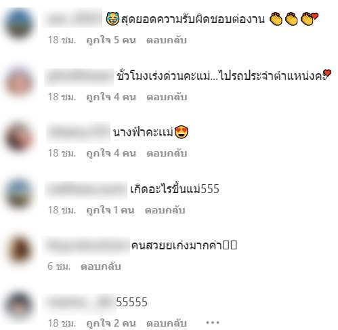The image size is (338, 330).
Task: Open the avatar beside the ชั่วโมงเร่งด่วน comment
Action: point(19,83)
